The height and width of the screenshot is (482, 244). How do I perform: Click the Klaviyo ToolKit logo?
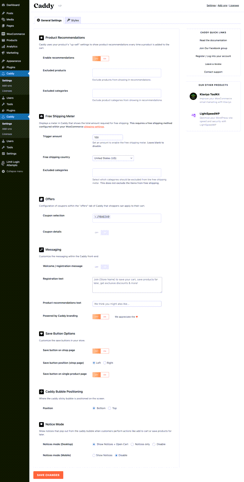point(193,96)
